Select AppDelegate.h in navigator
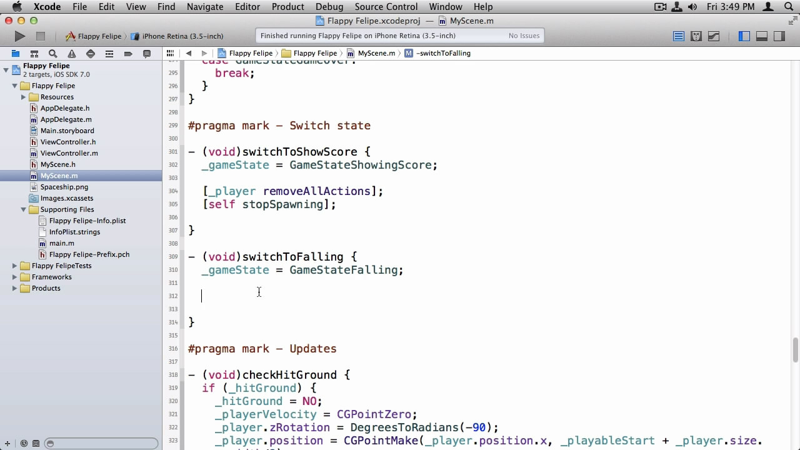800x450 pixels. 65,108
